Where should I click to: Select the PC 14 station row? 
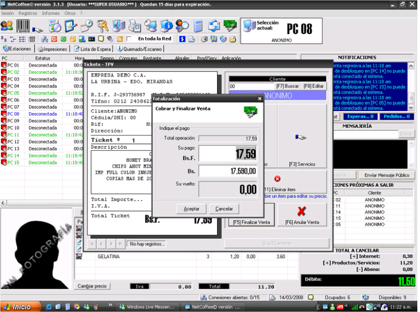pos(41,156)
